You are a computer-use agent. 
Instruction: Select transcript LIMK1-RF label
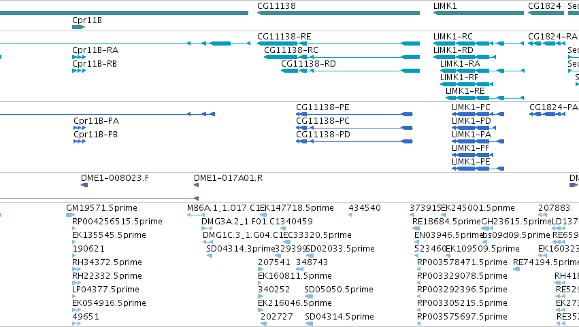(x=459, y=78)
